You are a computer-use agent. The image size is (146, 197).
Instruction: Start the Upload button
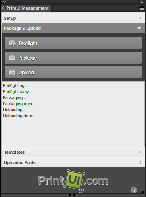coord(73,72)
